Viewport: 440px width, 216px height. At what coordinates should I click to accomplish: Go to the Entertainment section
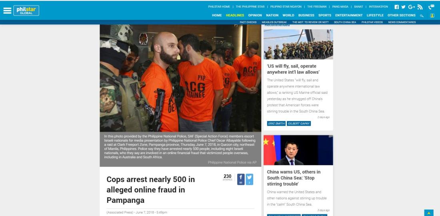click(349, 16)
